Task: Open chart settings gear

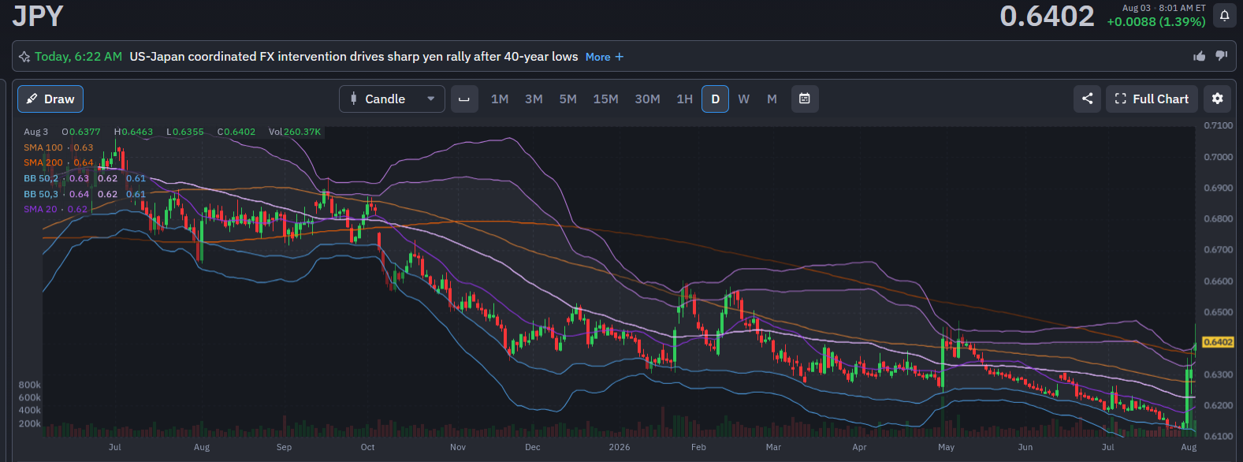Action: [x=1218, y=99]
